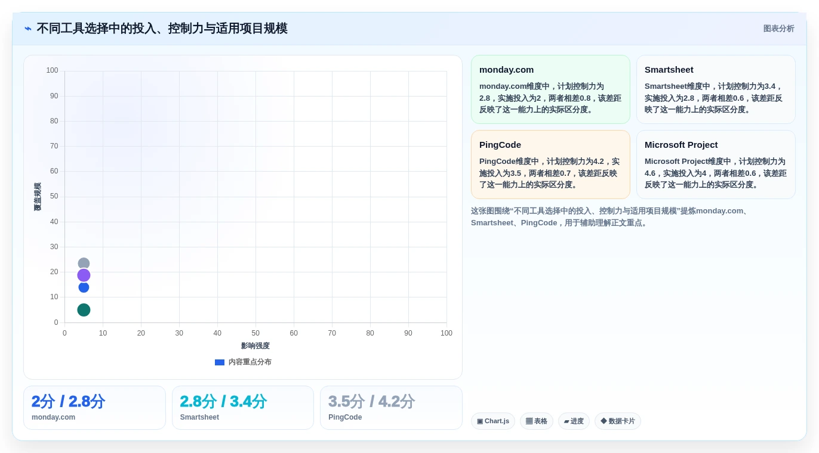Screen dimensions: 819x453
Task: Click the monday.com label under the 2分 score
Action: click(54, 417)
